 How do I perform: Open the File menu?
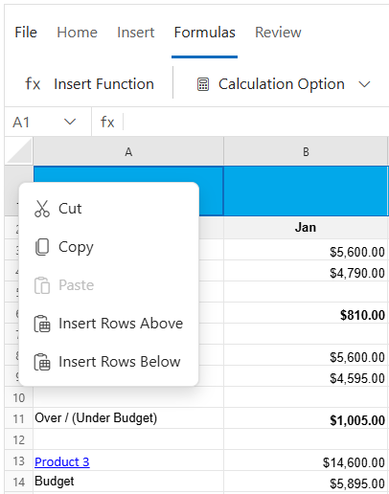(x=26, y=33)
